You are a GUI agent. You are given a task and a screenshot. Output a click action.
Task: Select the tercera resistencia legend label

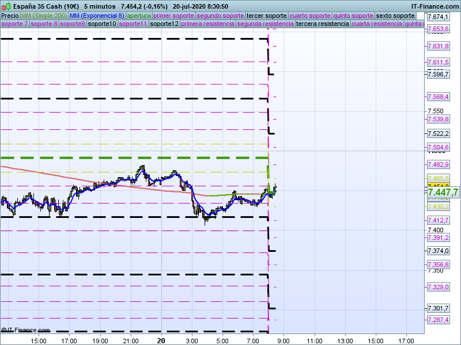pyautogui.click(x=322, y=24)
